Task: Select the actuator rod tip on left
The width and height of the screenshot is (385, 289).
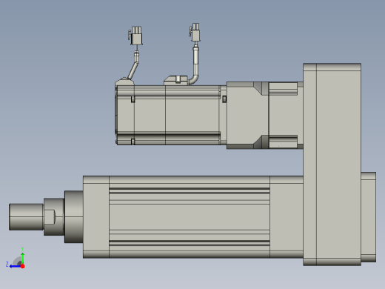Action: tap(26, 217)
